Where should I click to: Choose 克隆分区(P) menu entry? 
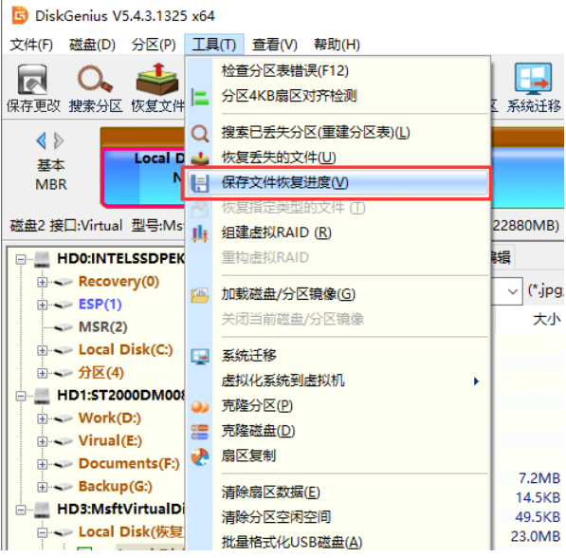338,406
